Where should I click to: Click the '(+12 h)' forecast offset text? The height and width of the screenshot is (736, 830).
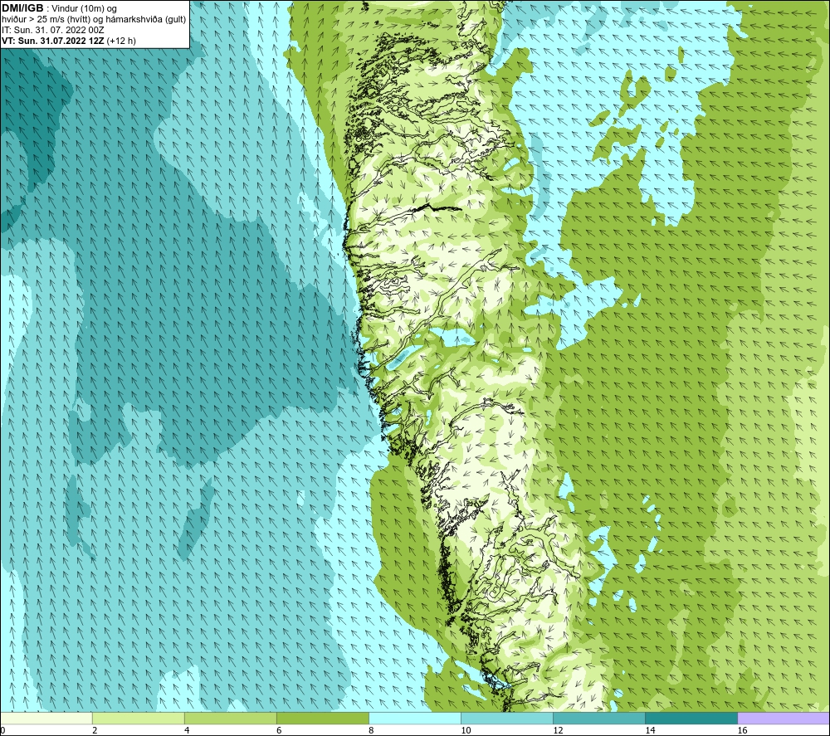(x=121, y=41)
